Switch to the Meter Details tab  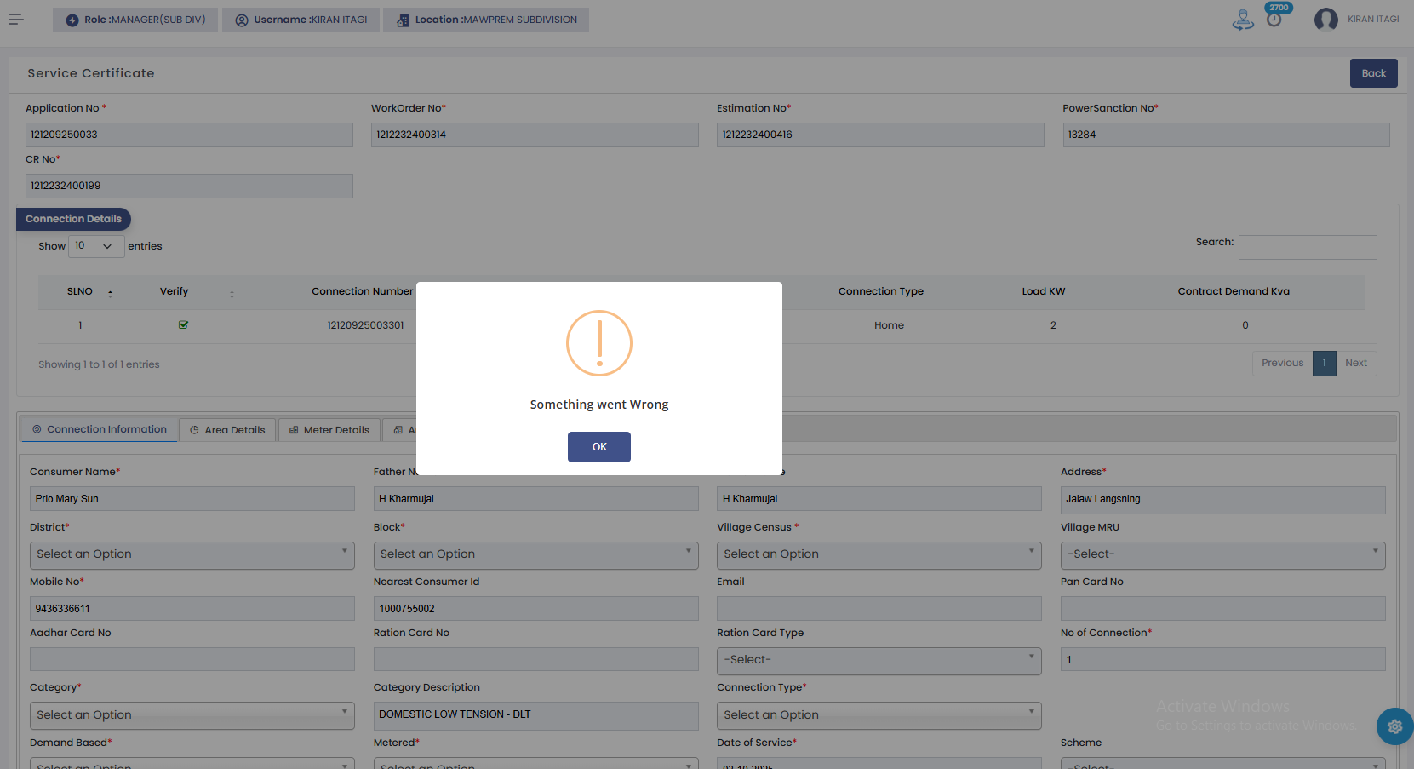(329, 430)
